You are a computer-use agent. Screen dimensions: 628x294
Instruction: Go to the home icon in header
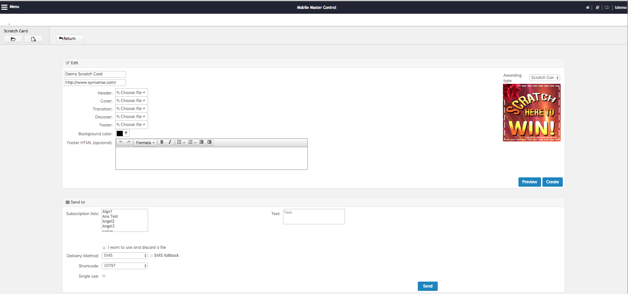pos(588,8)
